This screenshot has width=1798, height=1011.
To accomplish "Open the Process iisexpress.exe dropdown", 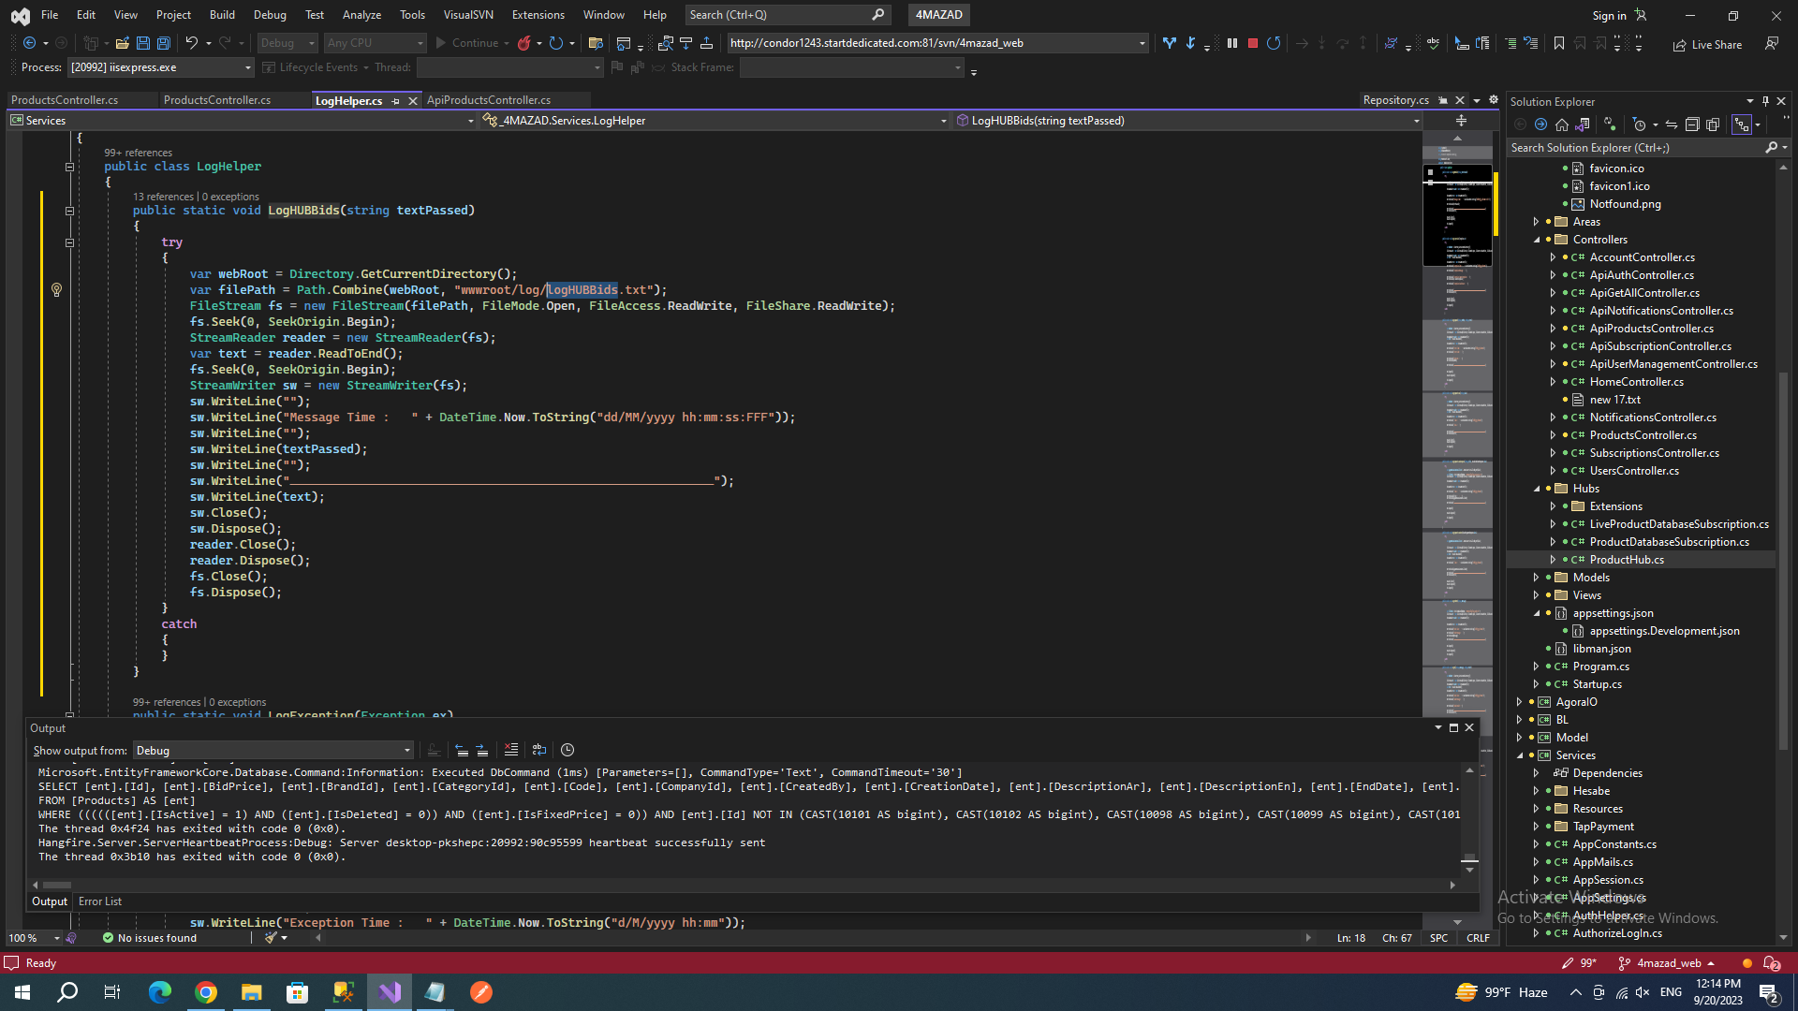I will [247, 67].
